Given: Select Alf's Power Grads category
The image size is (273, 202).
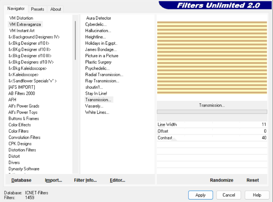Looking at the screenshot, I should click(x=24, y=106).
